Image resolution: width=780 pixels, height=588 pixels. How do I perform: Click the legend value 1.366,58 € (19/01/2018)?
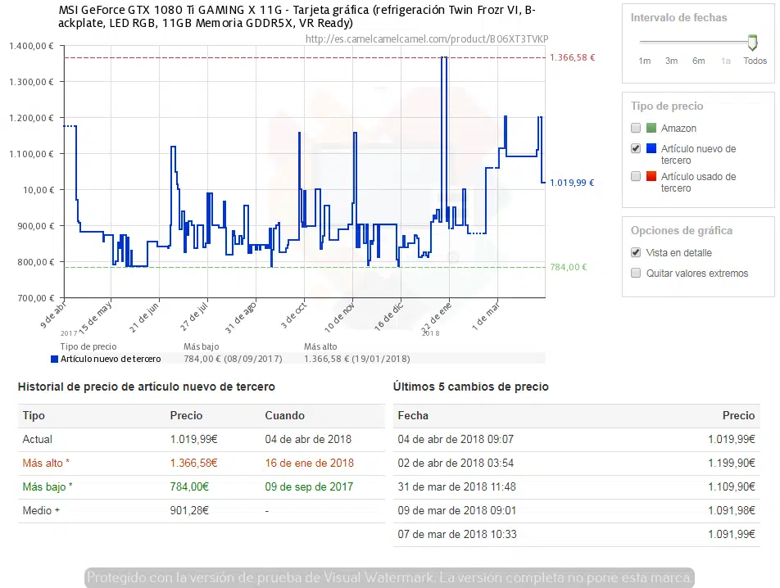[x=357, y=359]
